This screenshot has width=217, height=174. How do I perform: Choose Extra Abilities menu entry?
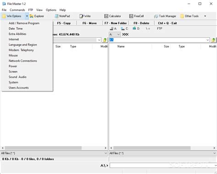point(27,34)
